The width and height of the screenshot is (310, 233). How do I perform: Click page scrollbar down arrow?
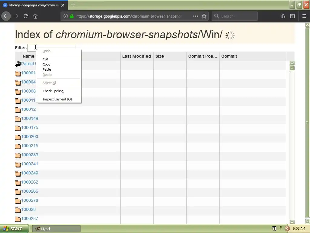[x=308, y=221]
